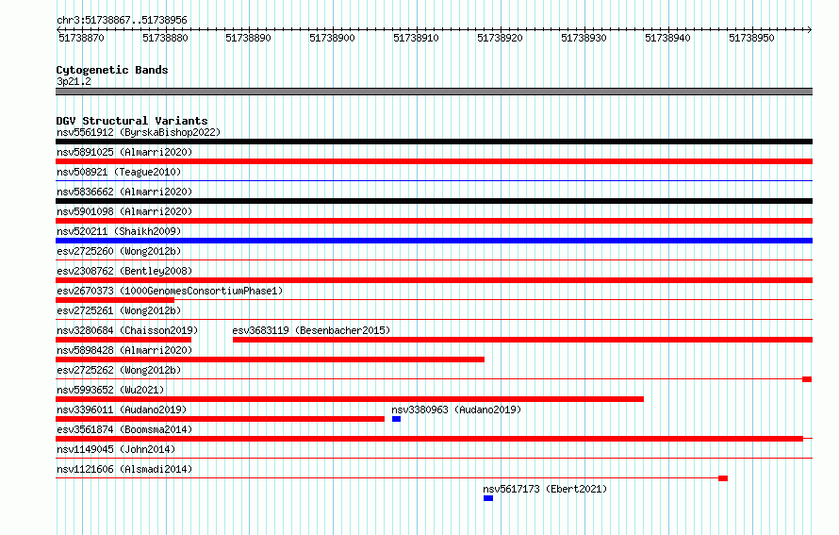Select the nsv5901098 (Almarri2020) label
Viewport: 839px width, 535px height.
click(x=124, y=211)
